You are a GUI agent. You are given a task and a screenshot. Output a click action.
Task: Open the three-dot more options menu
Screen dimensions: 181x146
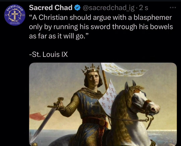tap(173, 8)
